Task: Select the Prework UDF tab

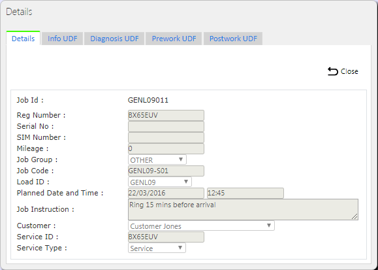Action: coord(174,39)
